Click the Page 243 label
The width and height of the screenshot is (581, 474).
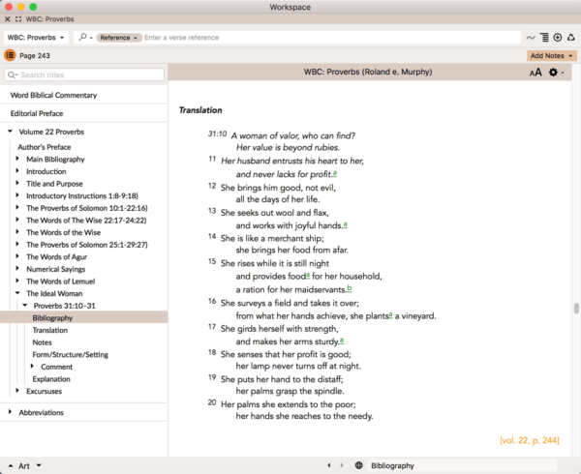pos(35,55)
